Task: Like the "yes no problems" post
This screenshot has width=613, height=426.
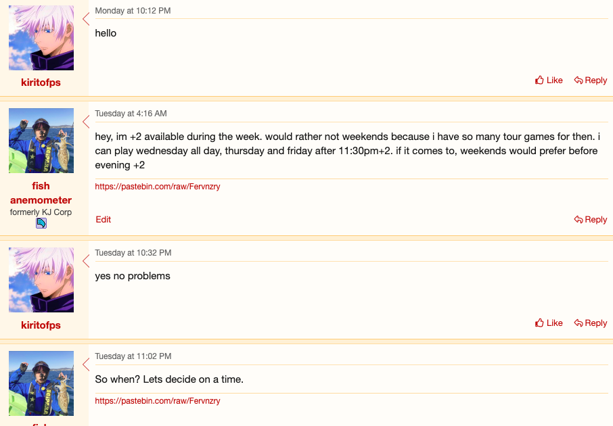Action: pos(549,323)
